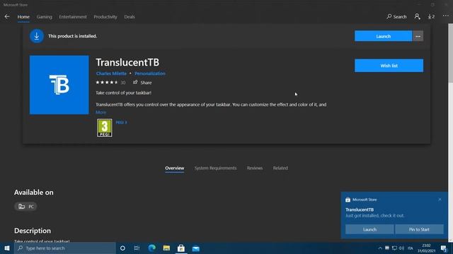Open the Related tab
The height and width of the screenshot is (254, 453).
click(x=280, y=168)
